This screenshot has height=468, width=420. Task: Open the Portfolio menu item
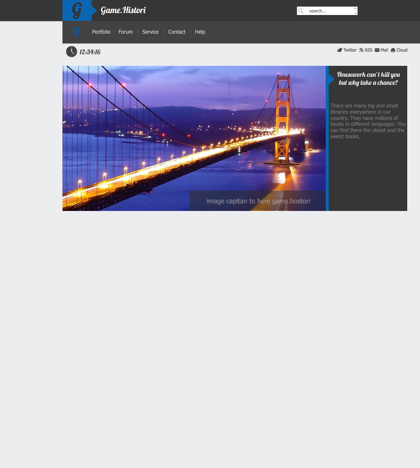tap(101, 32)
